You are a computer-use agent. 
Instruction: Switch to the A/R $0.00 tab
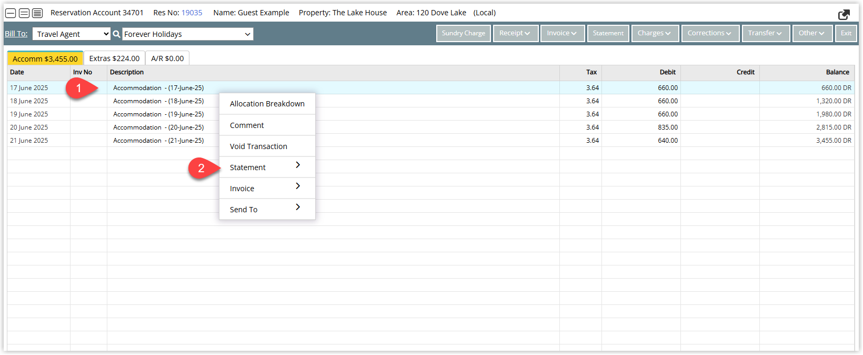tap(167, 58)
